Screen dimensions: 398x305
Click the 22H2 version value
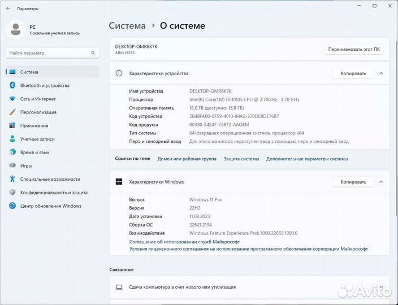194,208
